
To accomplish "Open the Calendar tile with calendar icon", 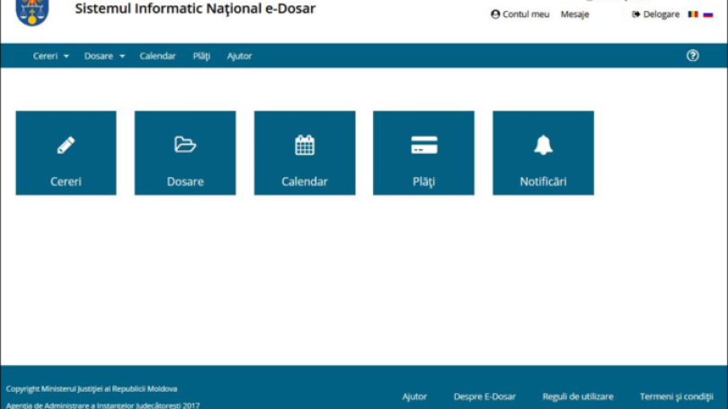I will pos(305,153).
